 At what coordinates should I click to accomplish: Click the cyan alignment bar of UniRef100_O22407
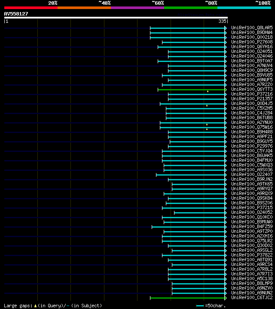[x=190, y=175]
